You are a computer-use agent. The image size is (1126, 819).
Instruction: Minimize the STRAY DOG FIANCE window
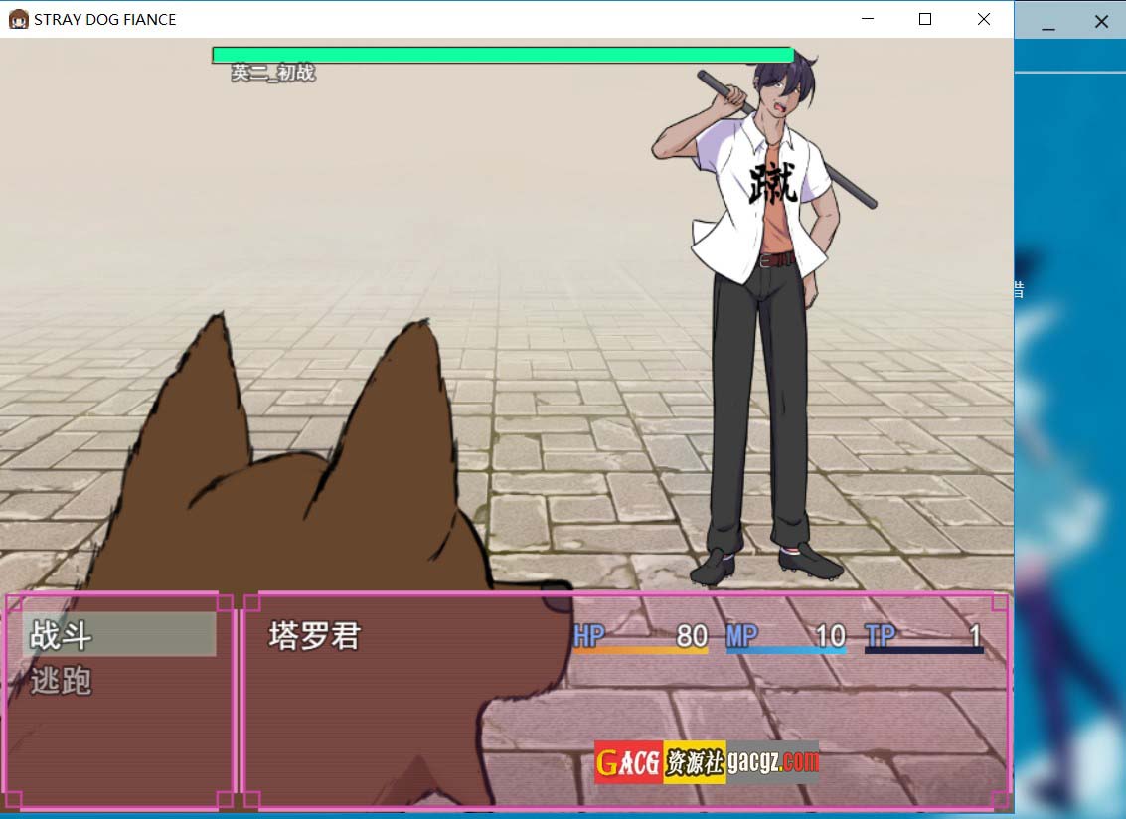click(x=868, y=19)
